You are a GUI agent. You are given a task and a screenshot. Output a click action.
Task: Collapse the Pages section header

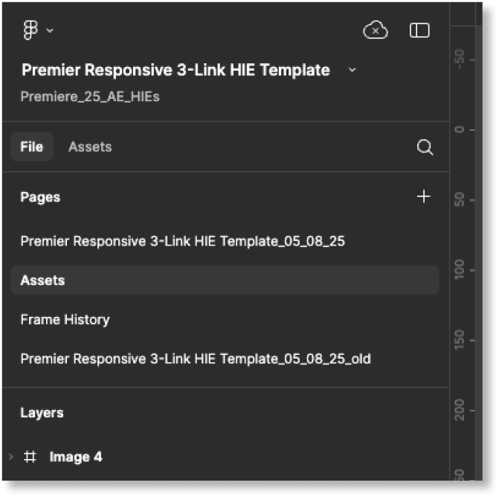pos(40,197)
